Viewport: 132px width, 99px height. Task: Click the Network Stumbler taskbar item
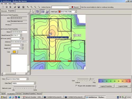point(32,97)
